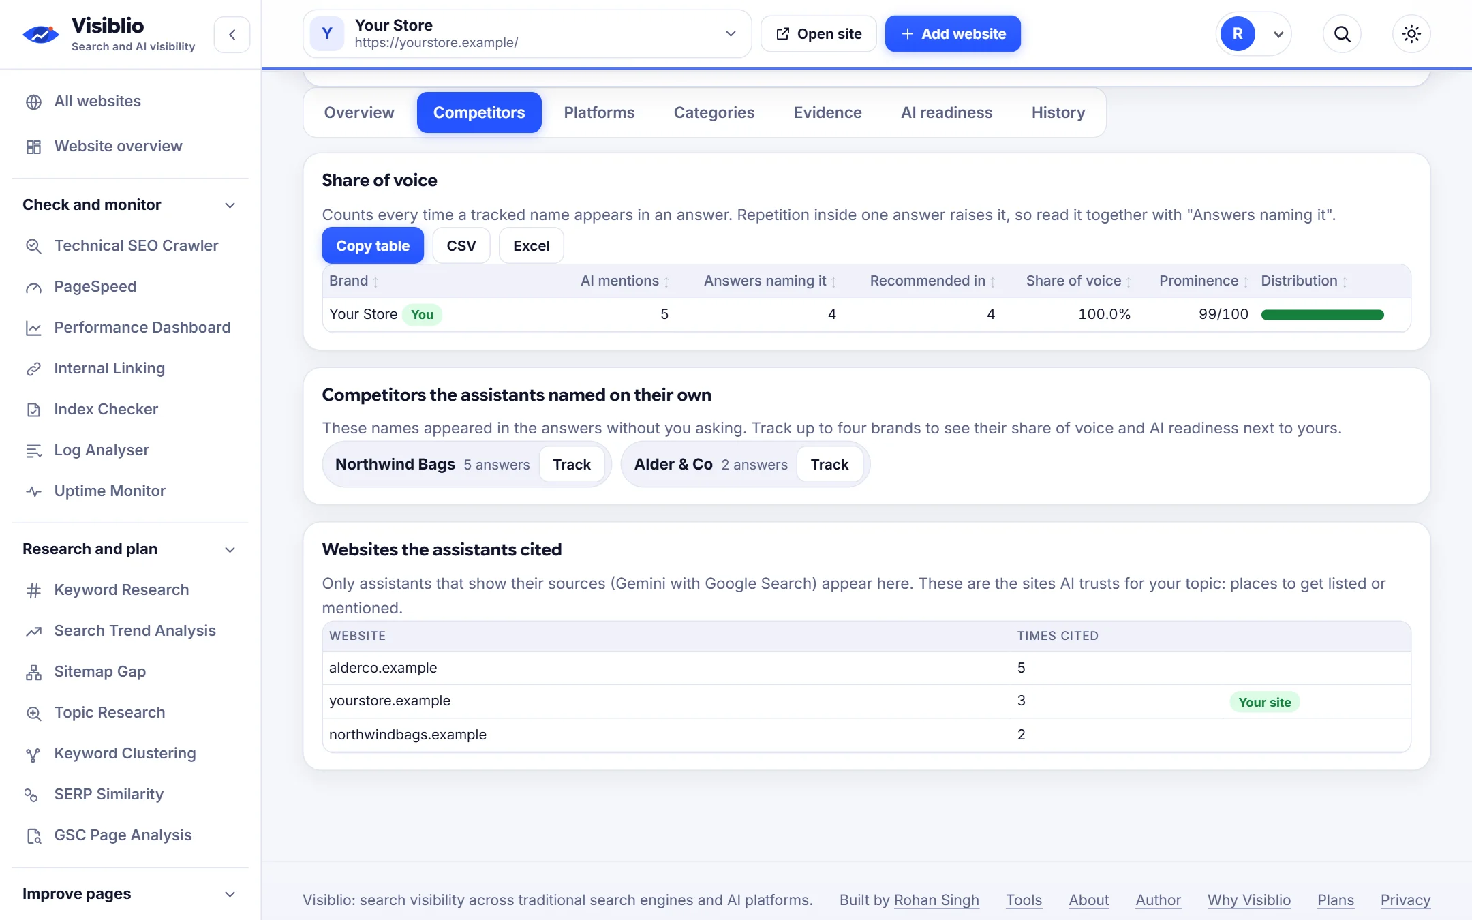This screenshot has width=1472, height=920.
Task: Collapse the sidebar with the arrow button
Action: pos(232,34)
